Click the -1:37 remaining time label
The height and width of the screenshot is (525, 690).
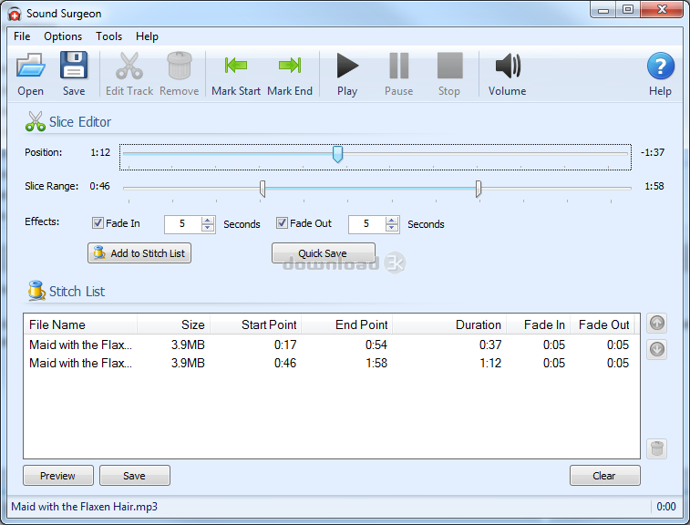click(x=653, y=152)
